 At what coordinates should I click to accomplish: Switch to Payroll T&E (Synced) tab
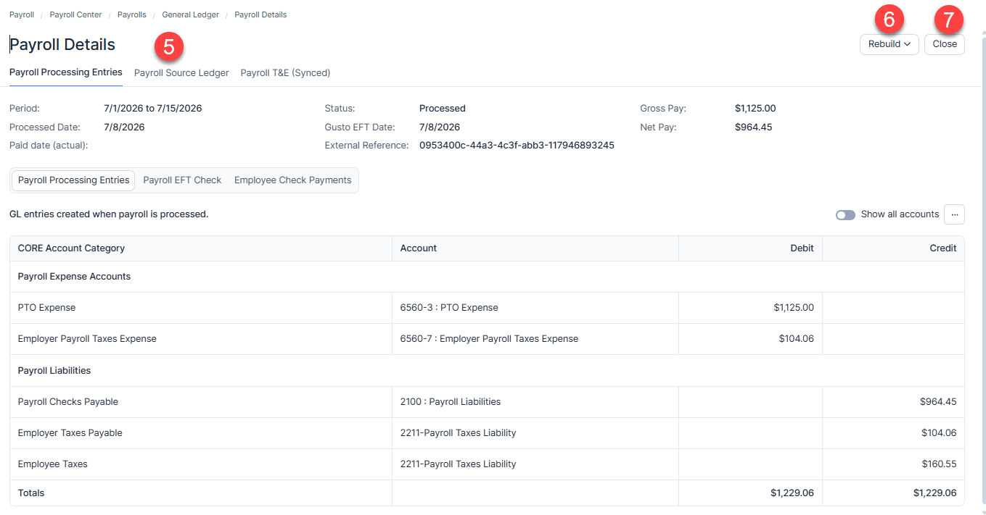click(285, 72)
